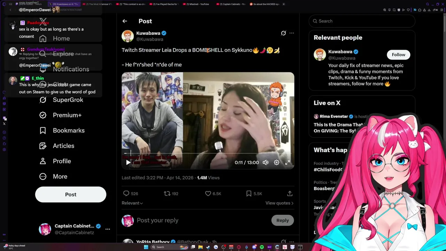
Task: Open OBS Studio from the taskbar
Action: pos(223,247)
